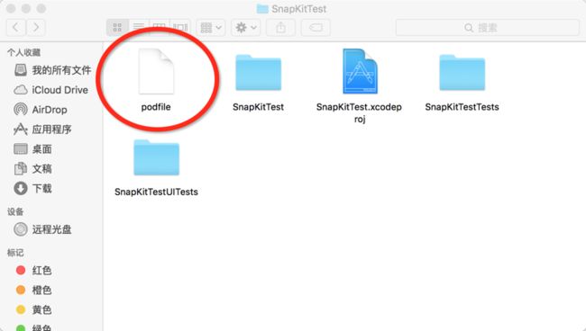This screenshot has width=586, height=331.
Task: Select the podfile document icon
Action: point(156,71)
